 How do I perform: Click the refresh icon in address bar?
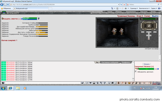[121, 5]
